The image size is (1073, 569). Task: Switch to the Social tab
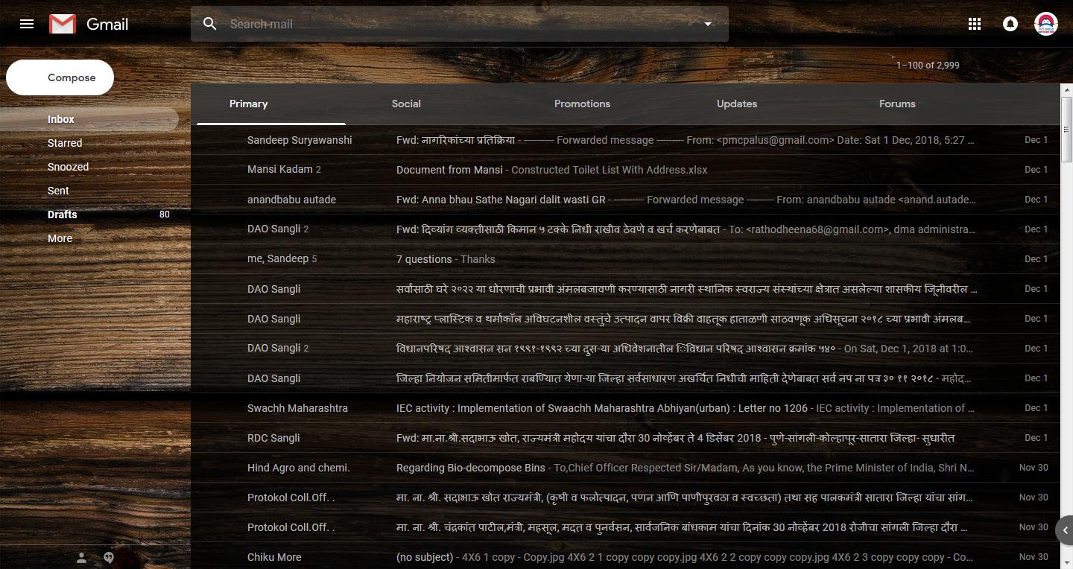[x=406, y=104]
